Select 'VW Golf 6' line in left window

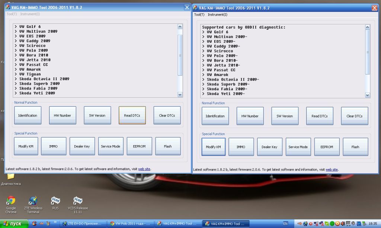pyautogui.click(x=28, y=26)
